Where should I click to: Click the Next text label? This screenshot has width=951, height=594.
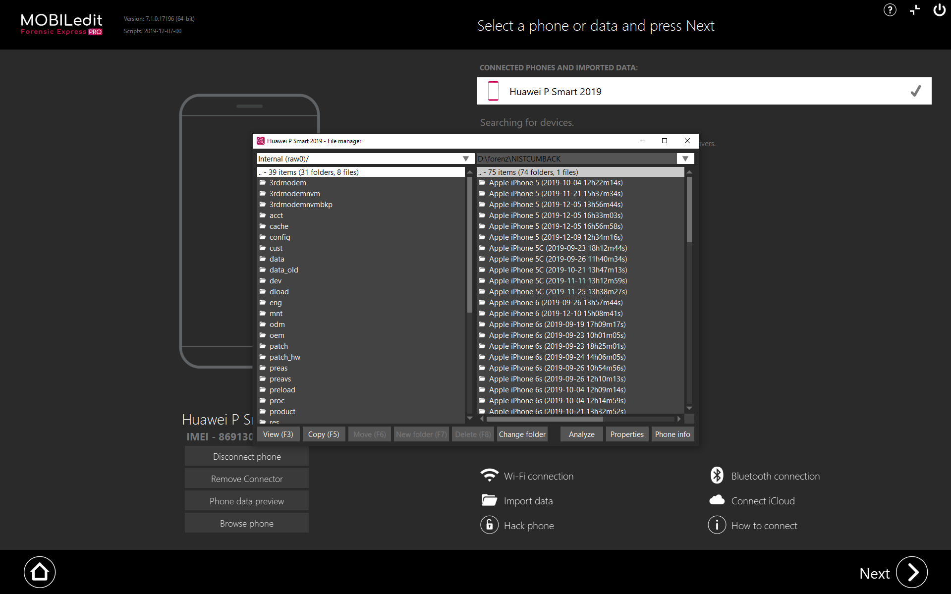click(x=874, y=573)
